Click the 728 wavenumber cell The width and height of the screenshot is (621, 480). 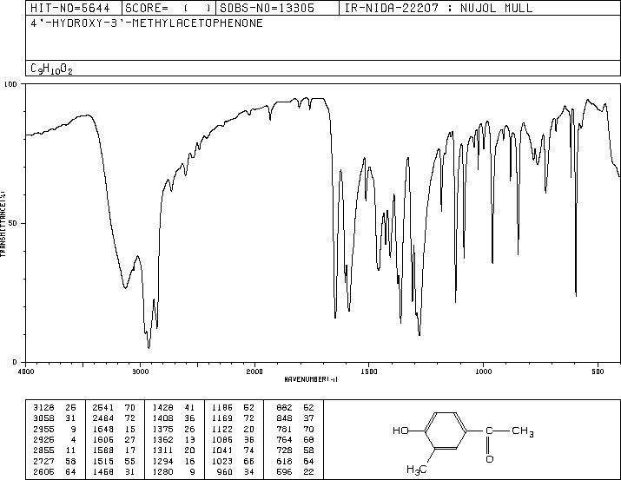284,450
